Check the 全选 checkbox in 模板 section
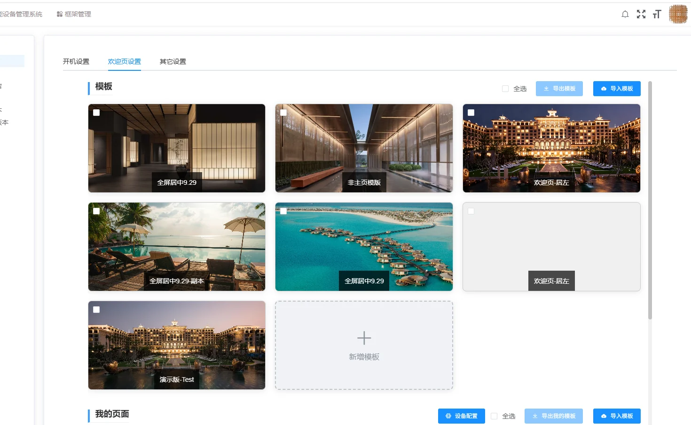This screenshot has width=691, height=425. [505, 89]
